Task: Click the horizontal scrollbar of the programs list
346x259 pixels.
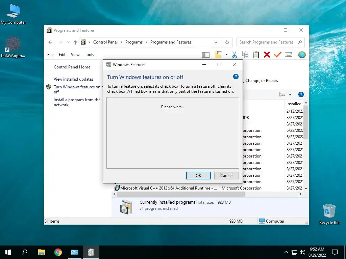Action: (x=181, y=194)
